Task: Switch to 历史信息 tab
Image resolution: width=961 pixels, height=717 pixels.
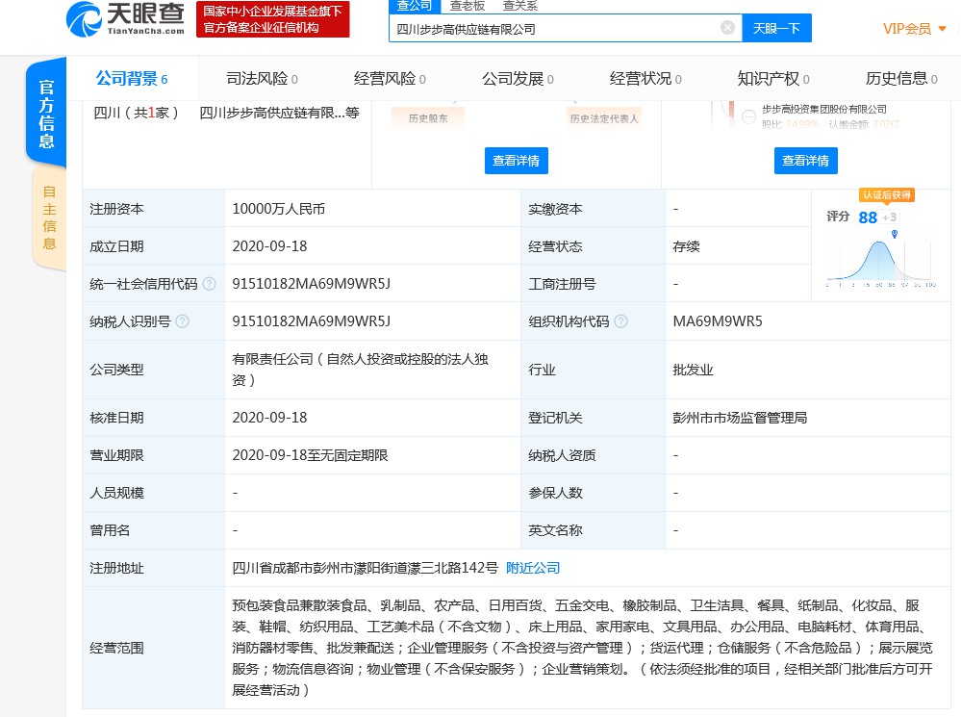Action: click(x=901, y=79)
